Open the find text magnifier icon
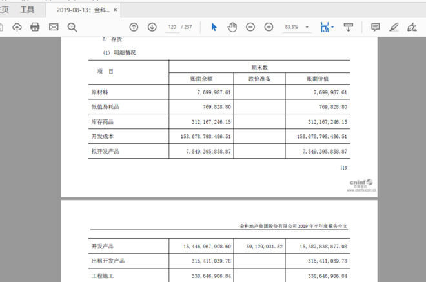 [x=72, y=27]
